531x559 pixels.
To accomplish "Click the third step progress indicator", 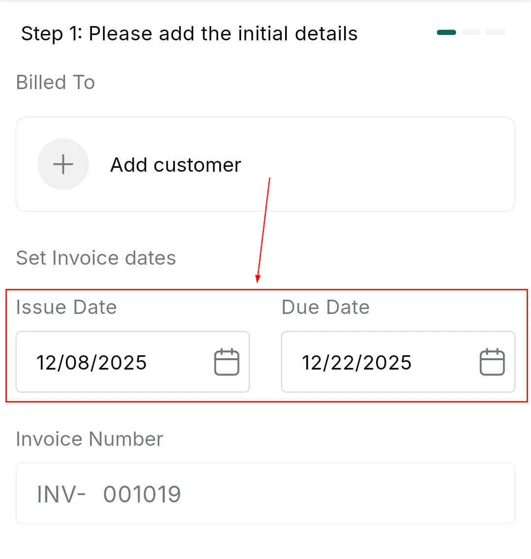I will click(495, 31).
